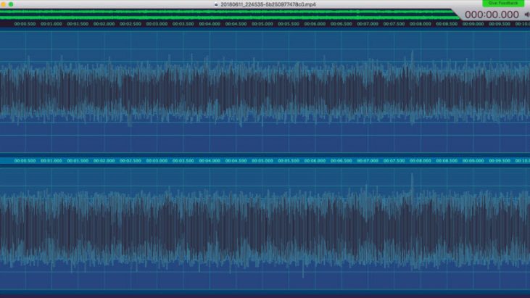The height and width of the screenshot is (298, 530).
Task: Click 00:02.000 on the lower channel ruler
Action: click(104, 161)
